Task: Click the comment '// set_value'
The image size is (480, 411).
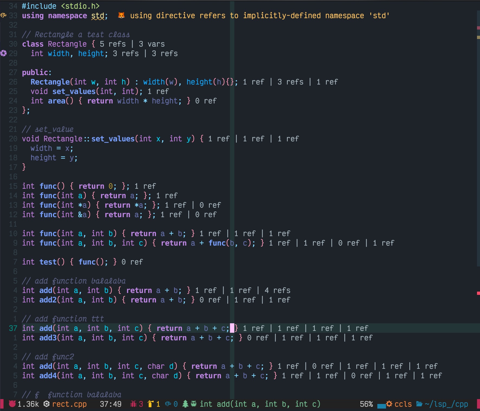Action: [x=48, y=129]
